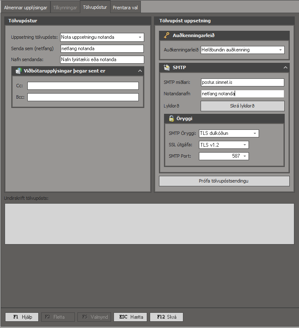The height and width of the screenshot is (328, 299).
Task: Click the padlock icon in Öryggi header
Action: point(172,119)
